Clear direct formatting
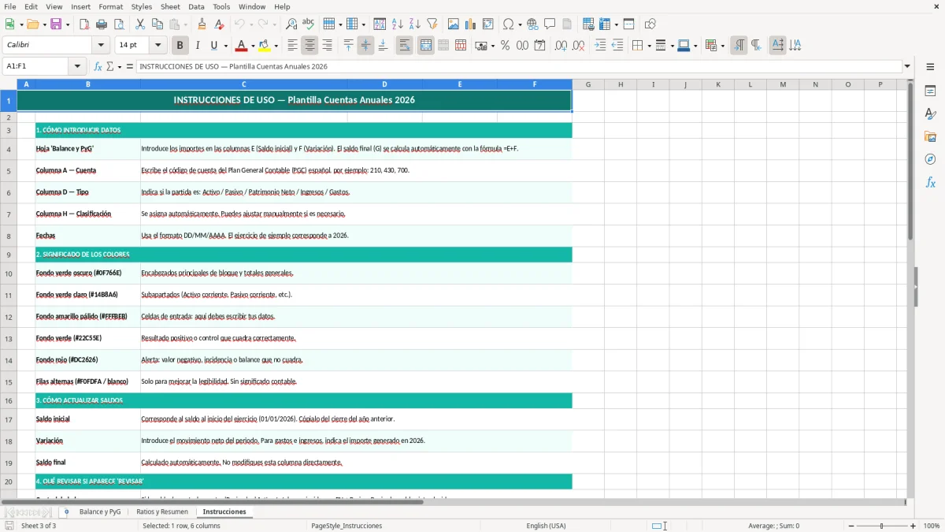Screen dimensions: 945x532 220,24
